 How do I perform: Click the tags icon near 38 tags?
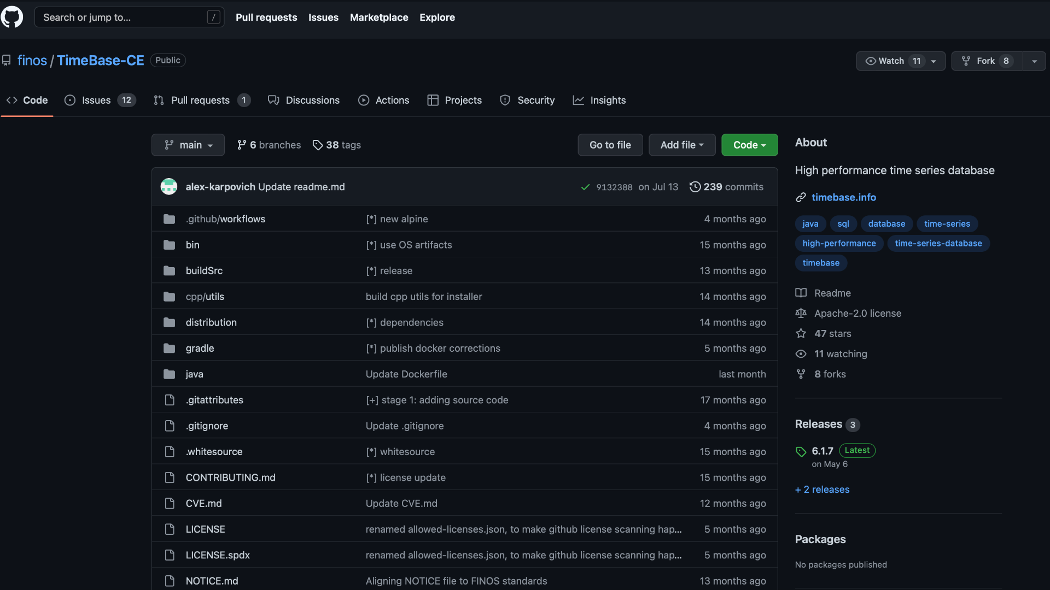318,145
